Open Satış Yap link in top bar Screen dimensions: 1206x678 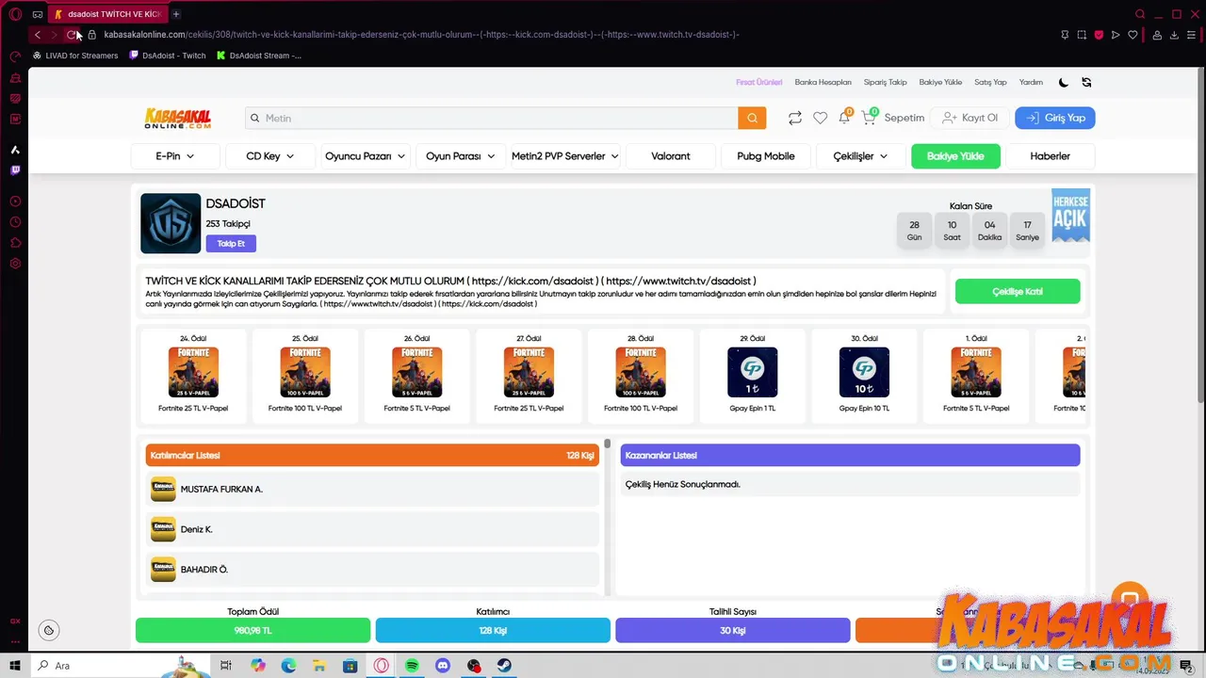pyautogui.click(x=990, y=82)
